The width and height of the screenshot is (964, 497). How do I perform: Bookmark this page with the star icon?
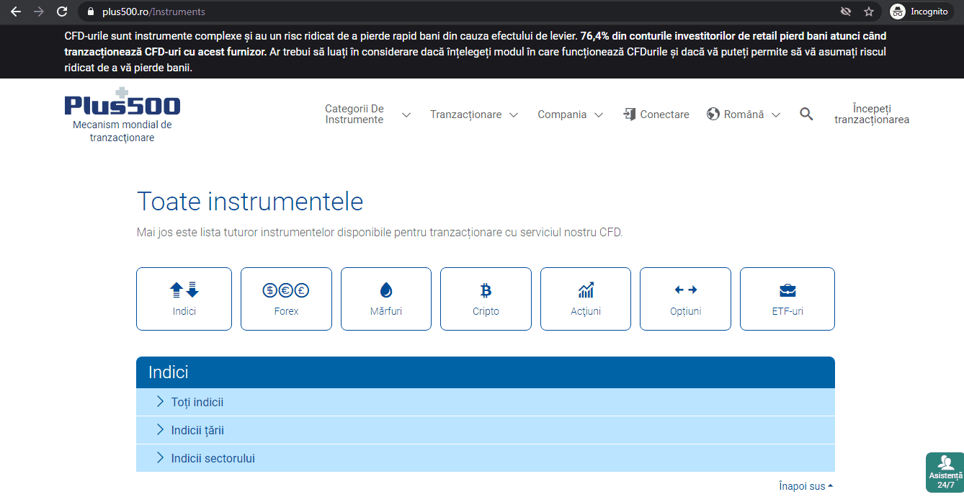(x=868, y=12)
